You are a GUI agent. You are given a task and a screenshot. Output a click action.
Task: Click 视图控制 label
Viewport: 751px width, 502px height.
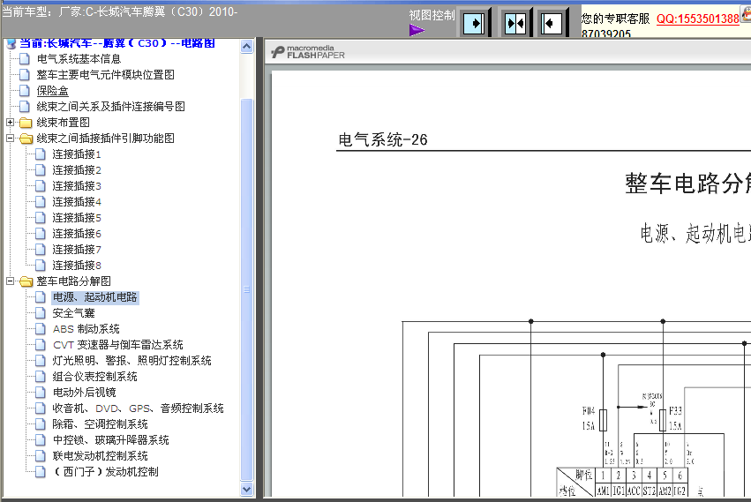432,15
